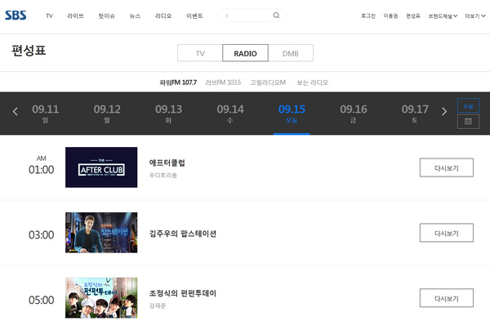Click 김주우의 팝스테이션 program title
Viewport: 490px width, 321px height.
click(183, 234)
